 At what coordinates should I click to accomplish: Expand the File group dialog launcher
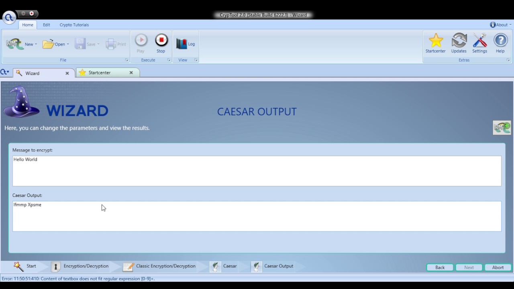[x=126, y=60]
